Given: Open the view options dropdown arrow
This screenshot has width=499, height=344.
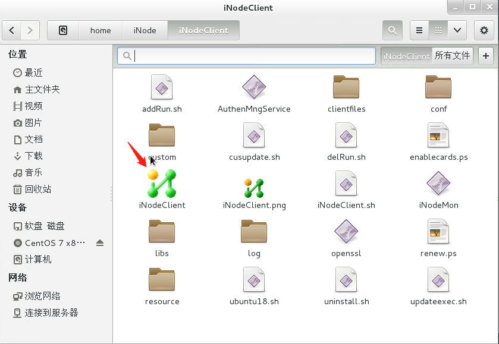Looking at the screenshot, I should [x=457, y=30].
